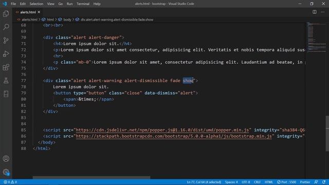Click div.alert.alert-warning breadcrumb item
Viewport: 329px width, 185px height.
[117, 20]
